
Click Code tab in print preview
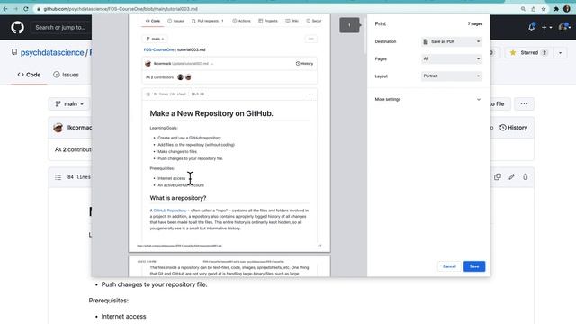point(153,21)
